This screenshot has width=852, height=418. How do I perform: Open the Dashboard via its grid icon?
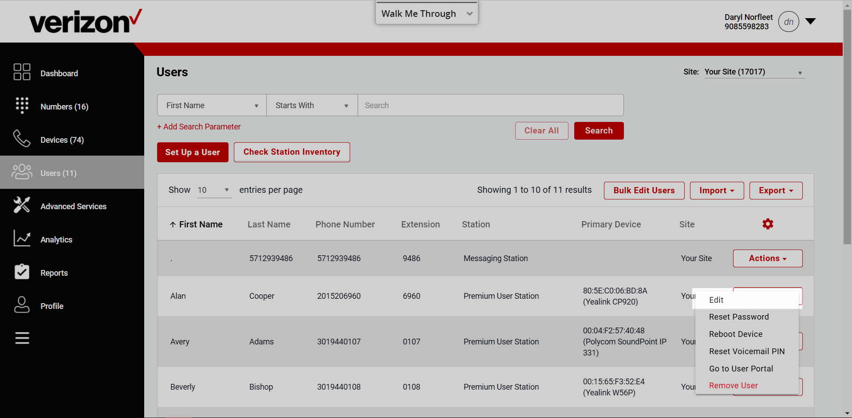tap(22, 72)
